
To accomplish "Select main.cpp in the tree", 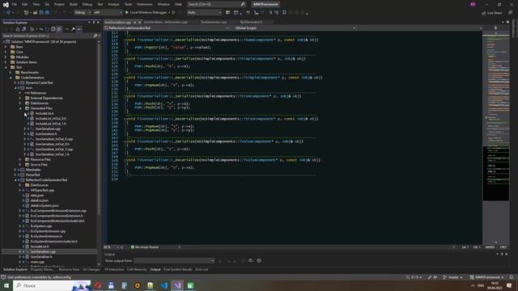I will (37, 262).
